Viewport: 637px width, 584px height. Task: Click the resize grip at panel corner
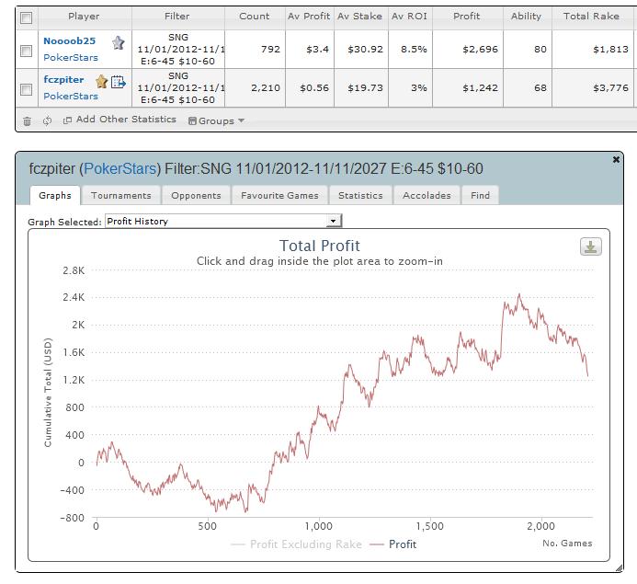[x=619, y=568]
